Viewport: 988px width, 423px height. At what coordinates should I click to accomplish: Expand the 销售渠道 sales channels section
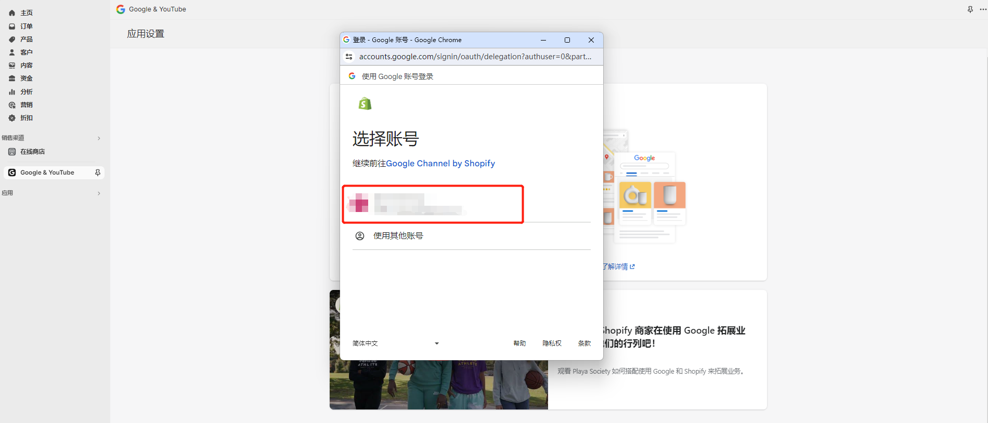99,138
